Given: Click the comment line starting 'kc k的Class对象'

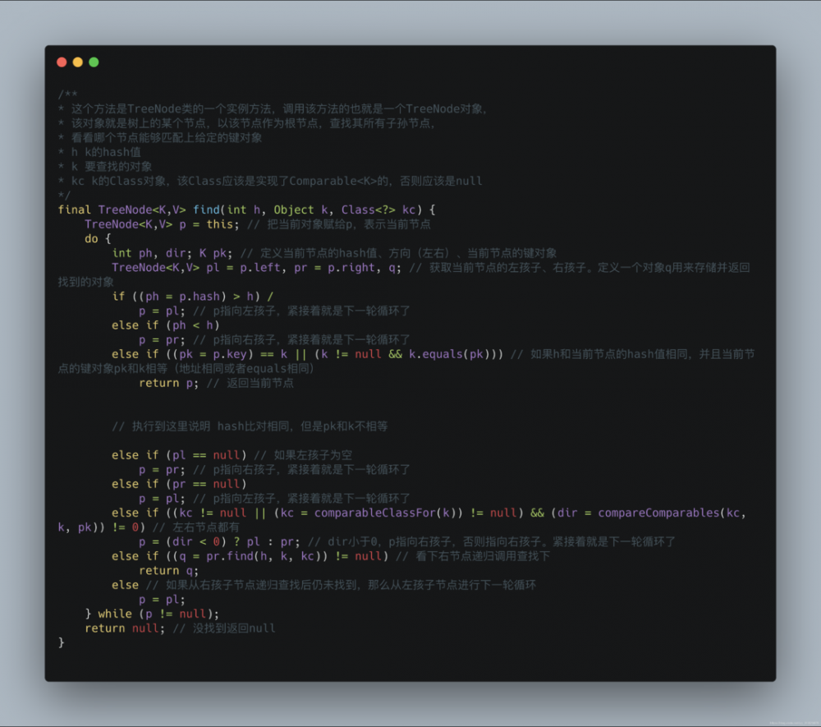Looking at the screenshot, I should click(269, 181).
